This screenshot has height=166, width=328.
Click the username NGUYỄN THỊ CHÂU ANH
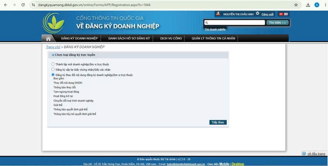(238, 14)
